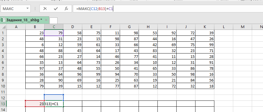Click inside the formula bar text
Screen dimensions: 263x112
pos(168,9)
